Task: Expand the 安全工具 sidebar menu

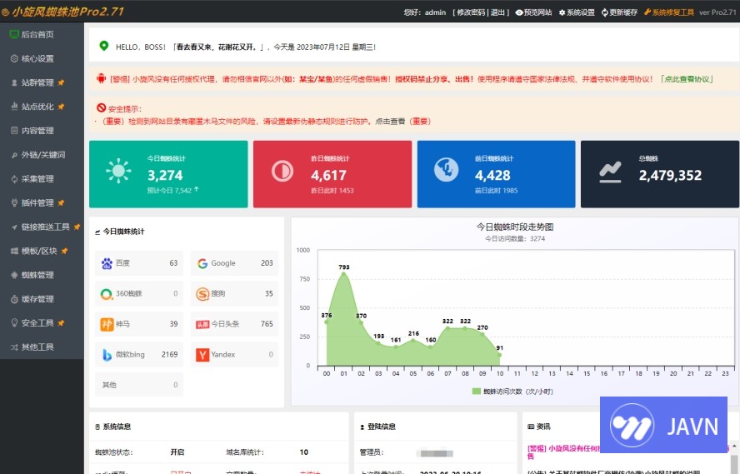Action: pos(37,323)
